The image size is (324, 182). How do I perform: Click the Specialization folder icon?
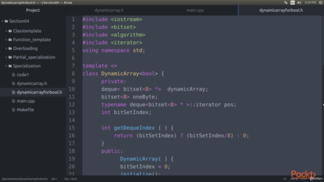click(x=10, y=66)
